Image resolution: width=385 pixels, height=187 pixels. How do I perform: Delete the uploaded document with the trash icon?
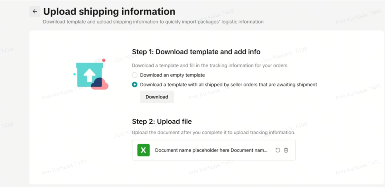click(x=286, y=150)
